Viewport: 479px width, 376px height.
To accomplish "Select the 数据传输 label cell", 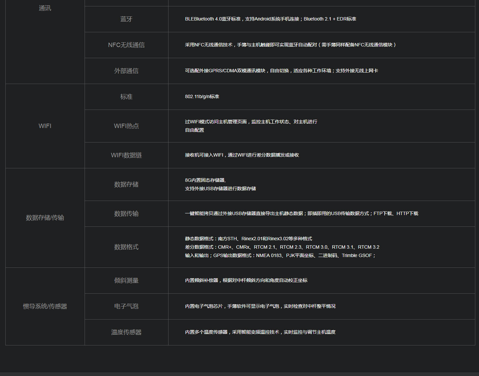I will (126, 214).
